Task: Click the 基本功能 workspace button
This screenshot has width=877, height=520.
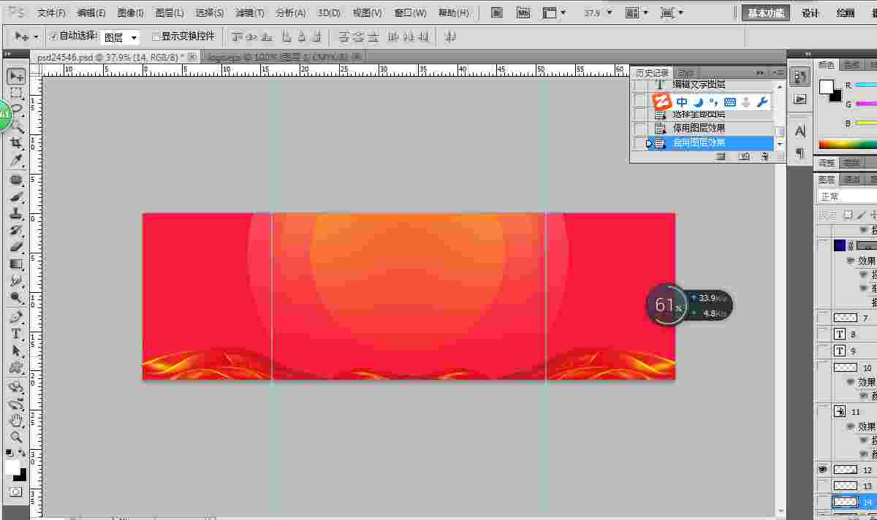Action: [765, 12]
